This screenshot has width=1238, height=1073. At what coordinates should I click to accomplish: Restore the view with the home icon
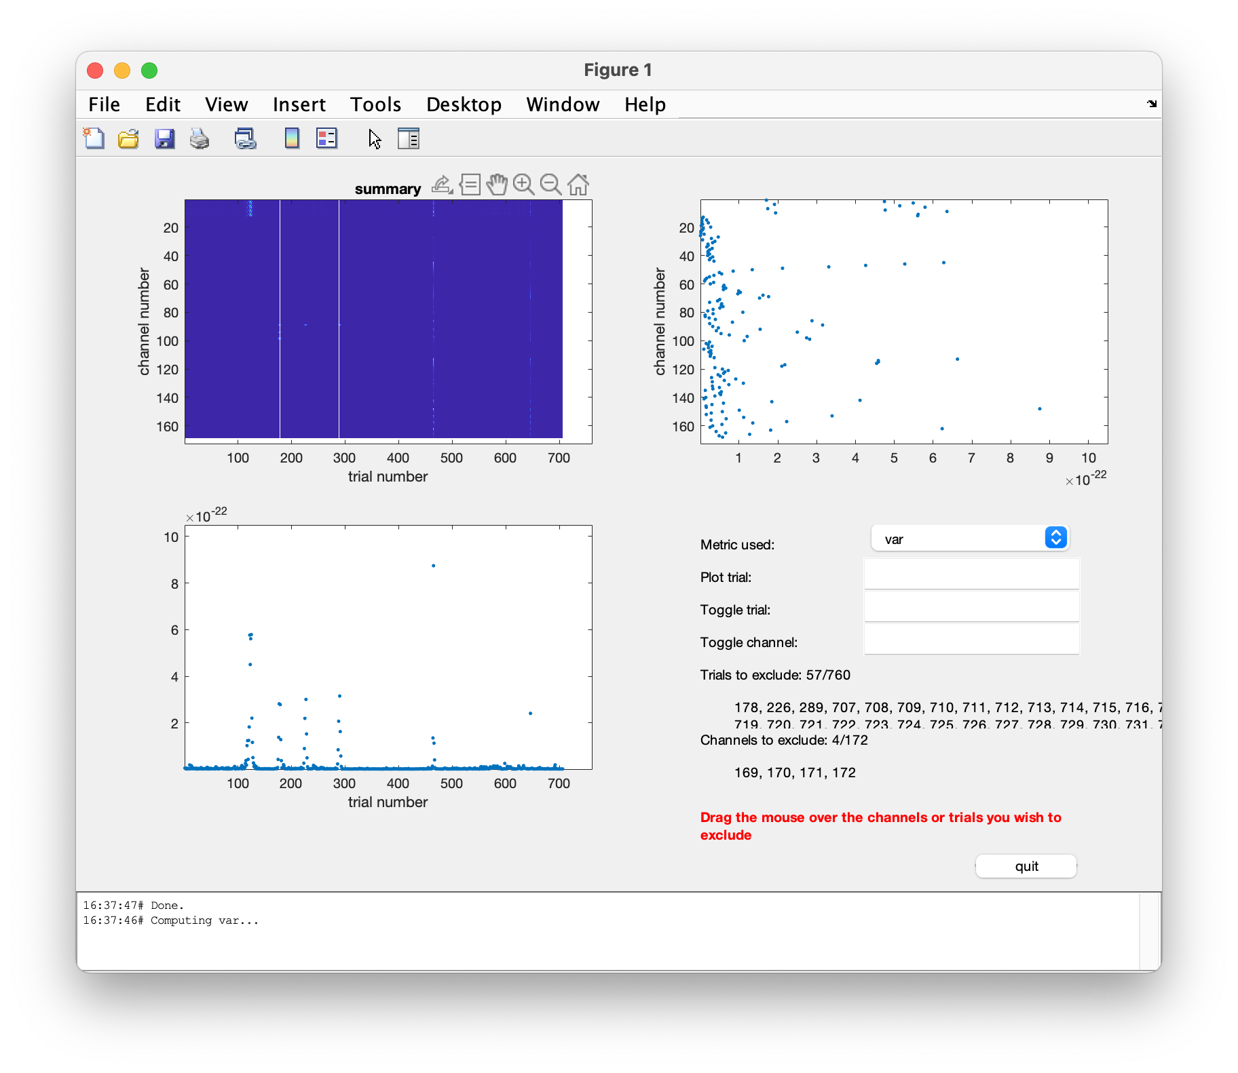[x=578, y=184]
